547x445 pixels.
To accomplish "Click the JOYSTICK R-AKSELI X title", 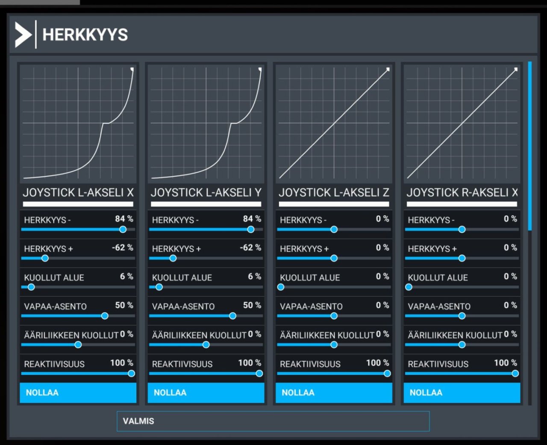I will (462, 193).
